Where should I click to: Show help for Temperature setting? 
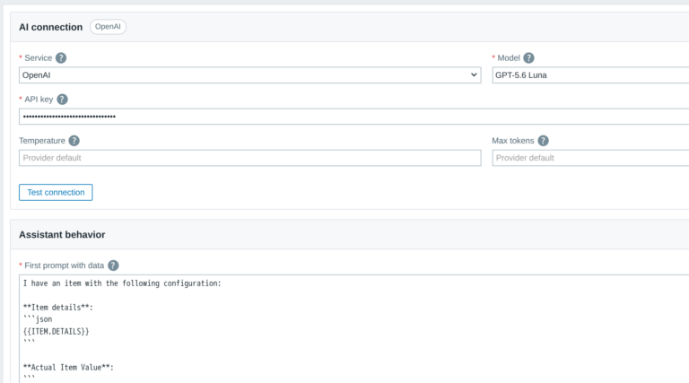click(x=74, y=141)
